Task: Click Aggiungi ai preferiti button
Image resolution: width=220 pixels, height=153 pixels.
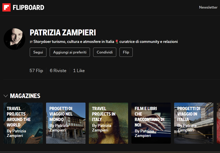Action: (70, 52)
